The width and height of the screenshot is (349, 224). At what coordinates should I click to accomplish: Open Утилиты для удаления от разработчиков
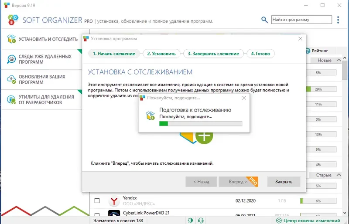coord(41,100)
